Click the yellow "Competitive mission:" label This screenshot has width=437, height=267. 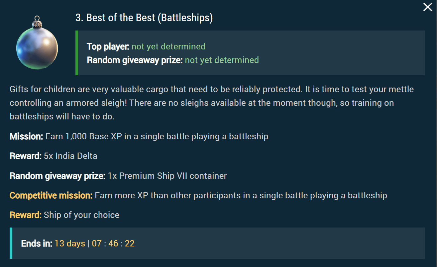click(x=51, y=195)
